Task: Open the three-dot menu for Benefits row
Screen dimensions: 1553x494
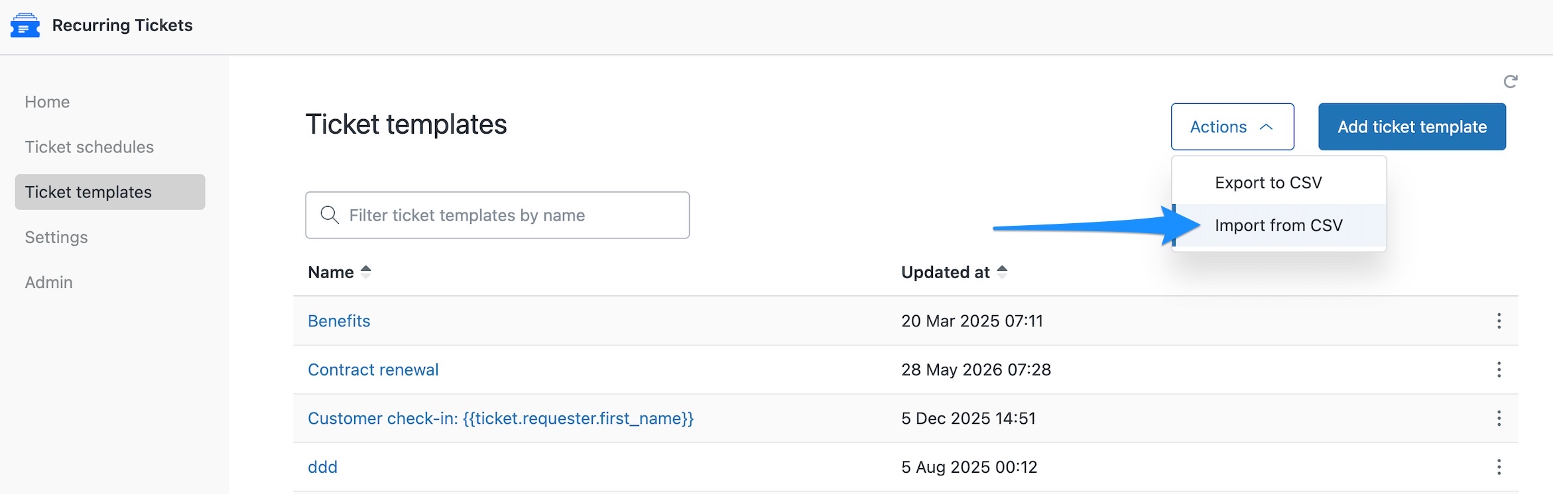Action: point(1499,321)
